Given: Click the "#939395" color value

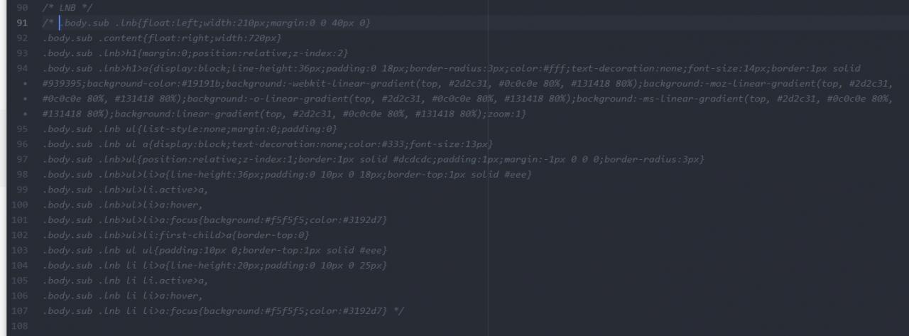Looking at the screenshot, I should pyautogui.click(x=62, y=84).
